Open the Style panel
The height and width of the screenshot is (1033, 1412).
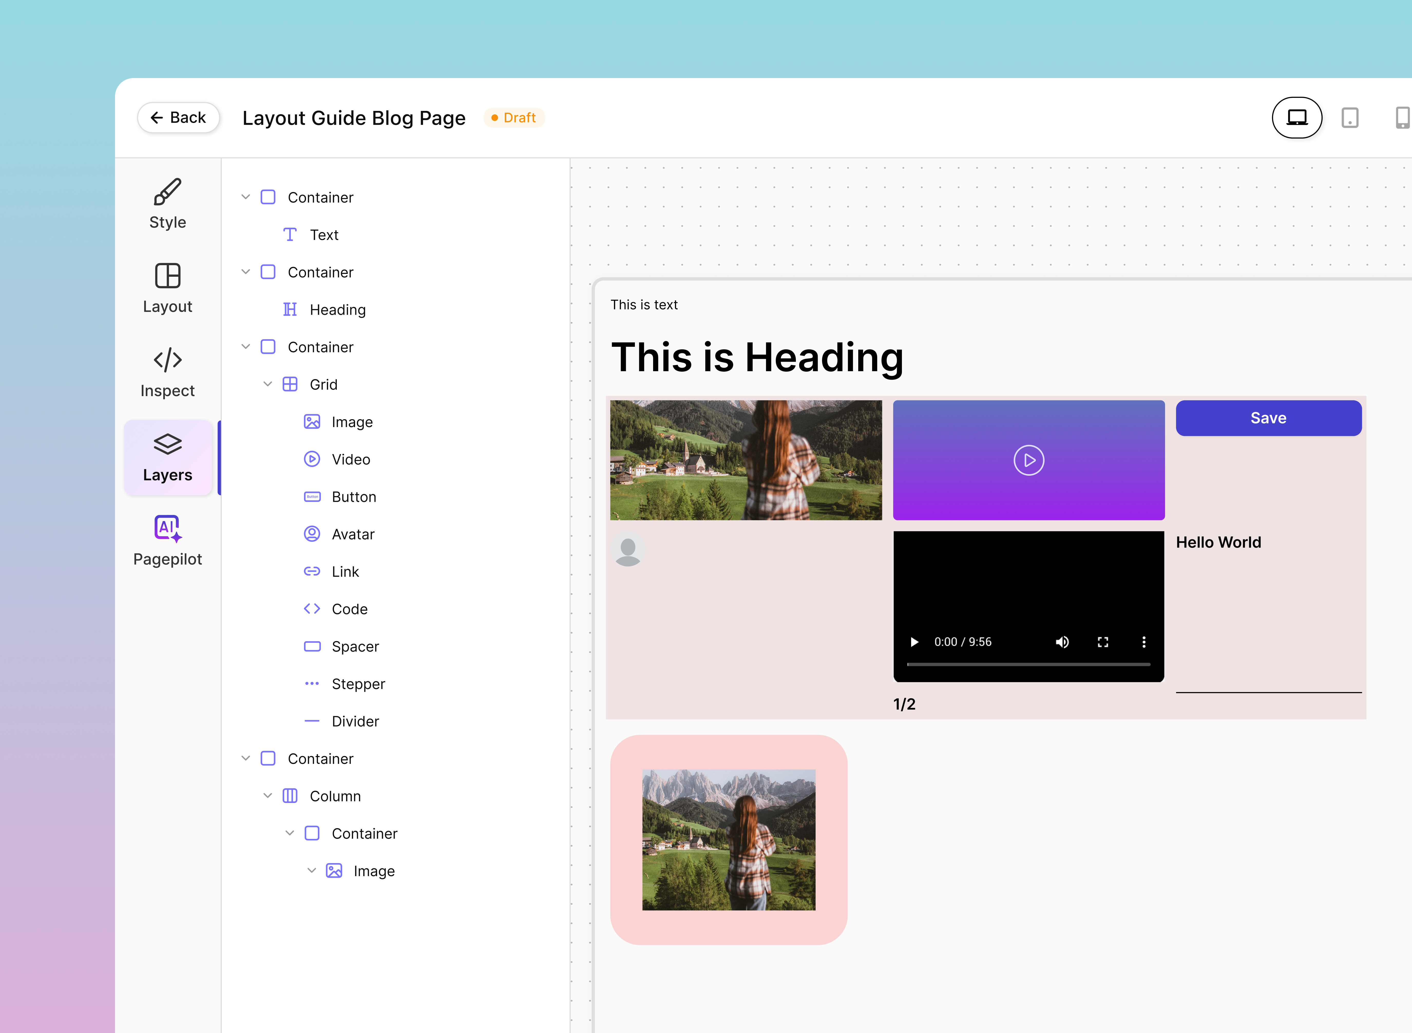click(168, 204)
